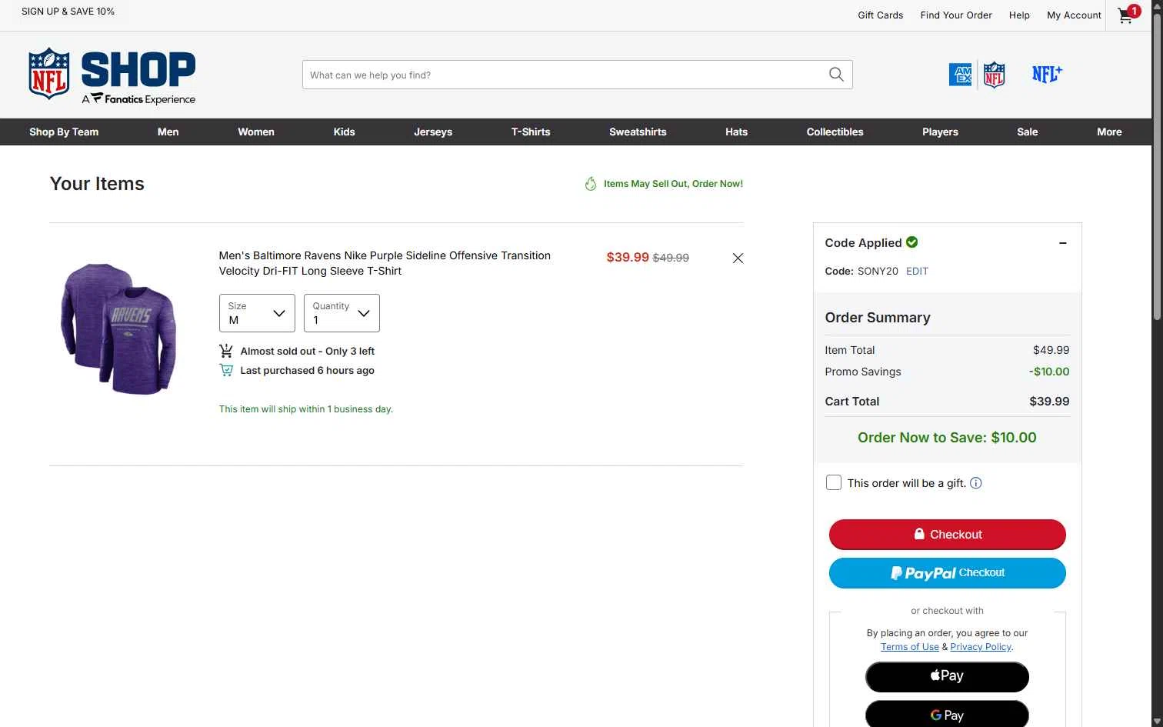Open the Women menu
This screenshot has height=727, width=1163.
pos(256,132)
